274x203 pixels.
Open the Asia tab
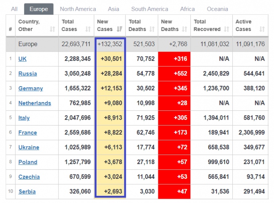tap(114, 9)
